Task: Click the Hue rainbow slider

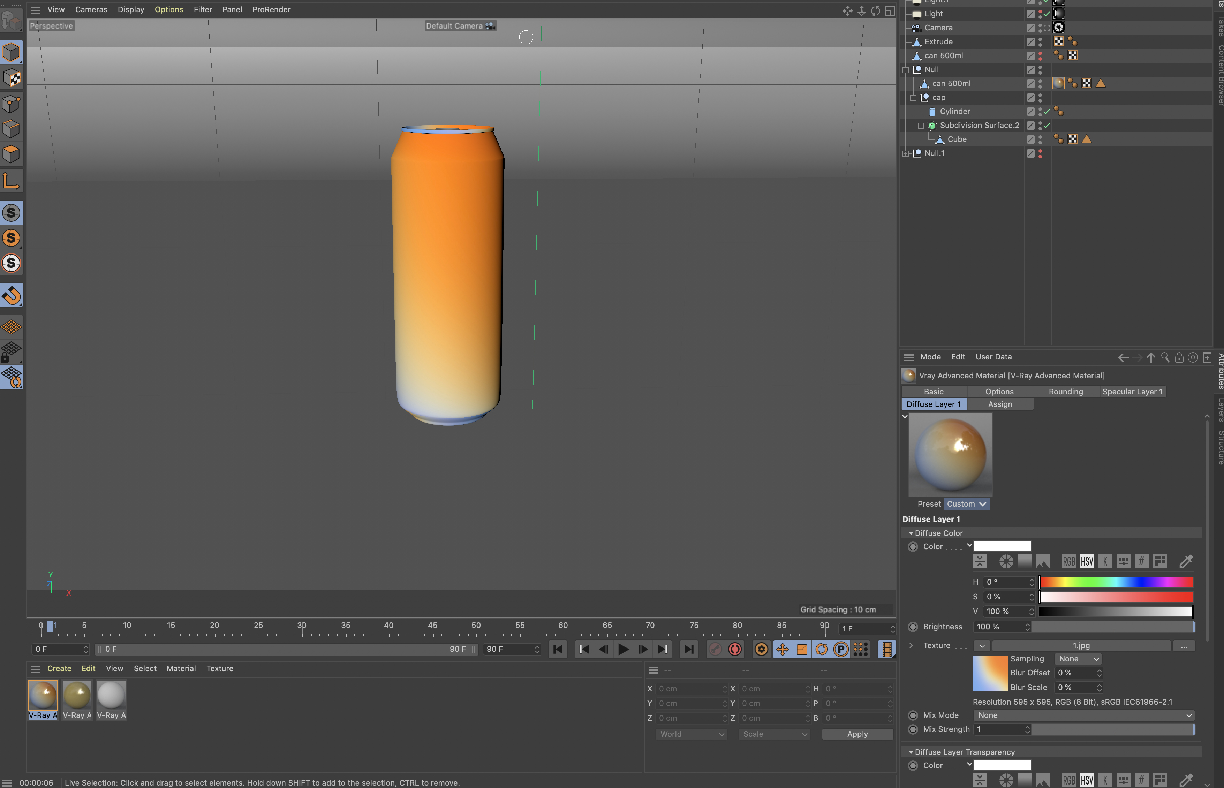Action: pos(1116,582)
